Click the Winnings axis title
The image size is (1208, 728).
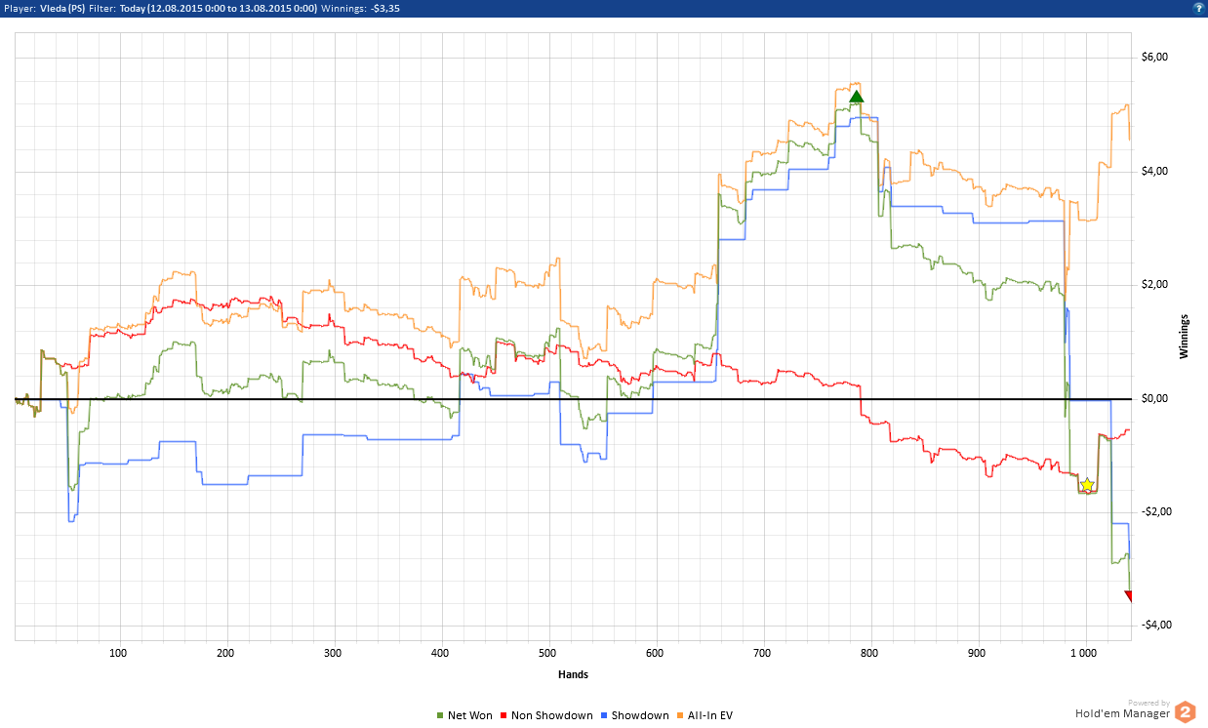[x=1185, y=335]
